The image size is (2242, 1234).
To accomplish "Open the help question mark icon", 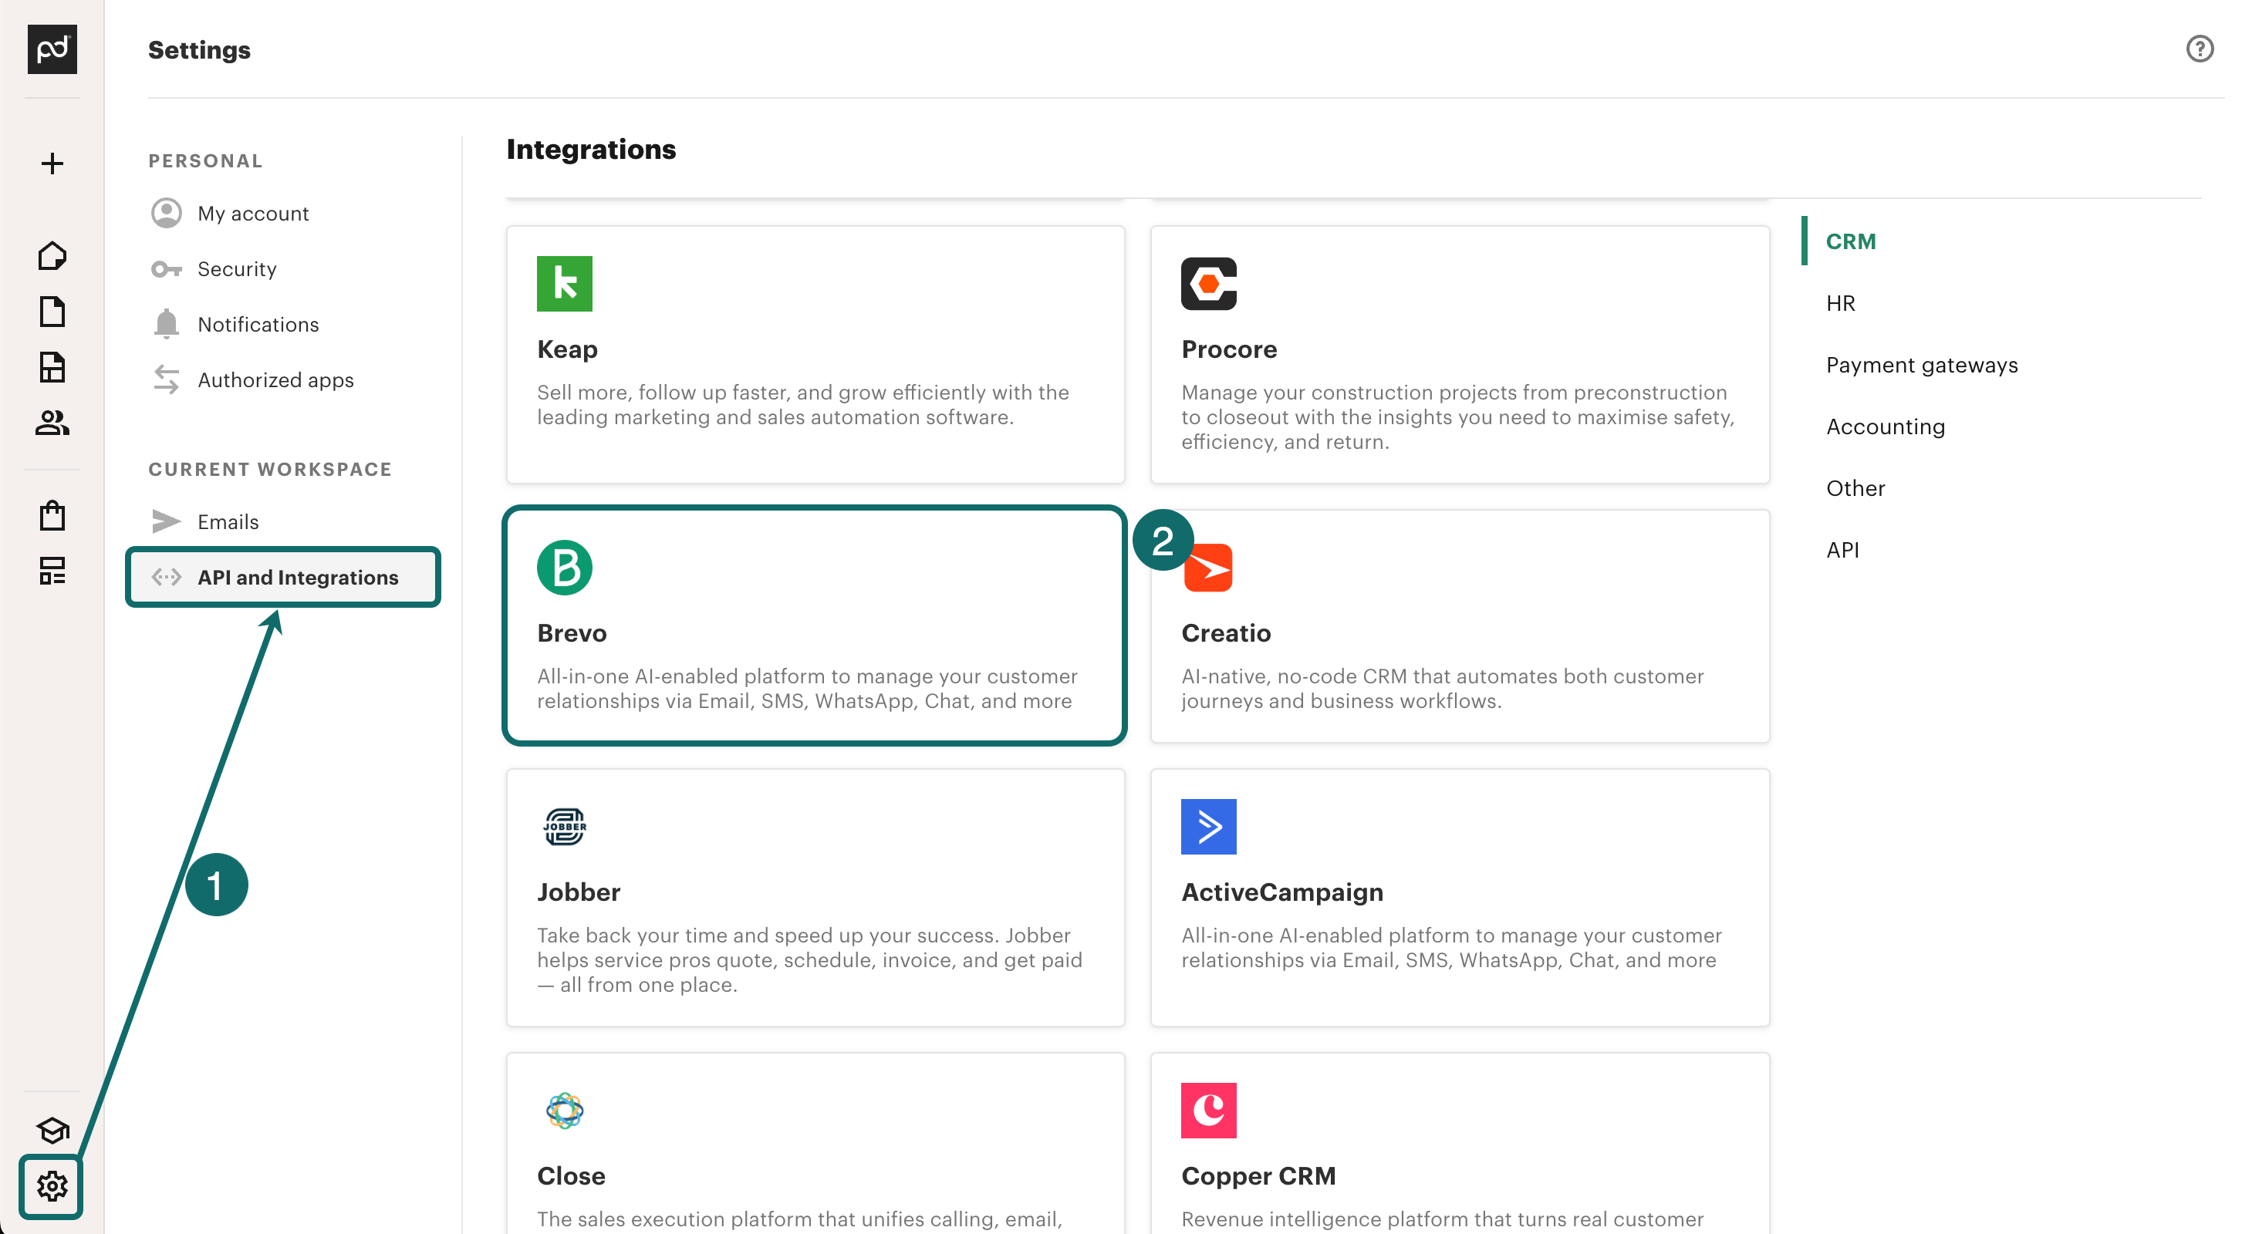I will point(2200,49).
